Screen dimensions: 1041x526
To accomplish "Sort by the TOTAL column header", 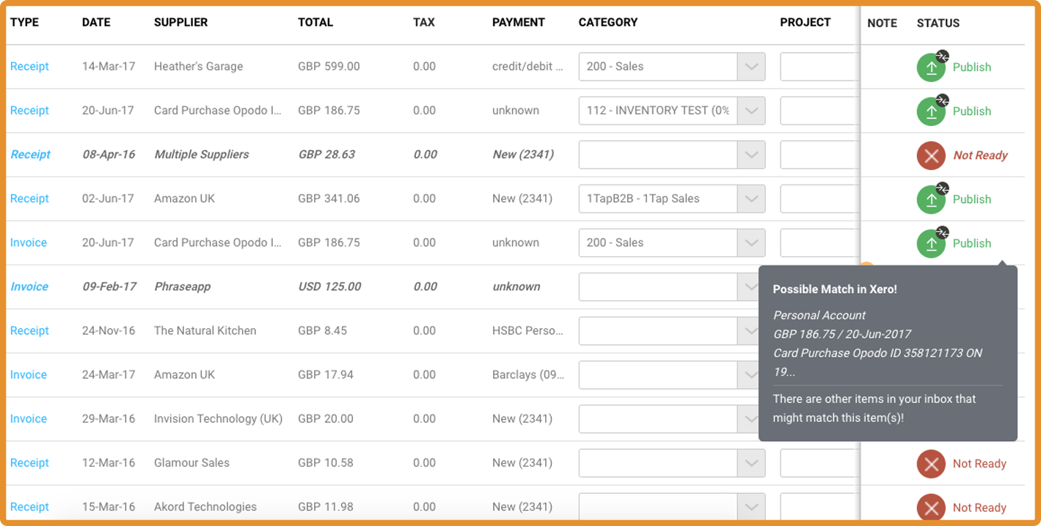I will (x=315, y=23).
